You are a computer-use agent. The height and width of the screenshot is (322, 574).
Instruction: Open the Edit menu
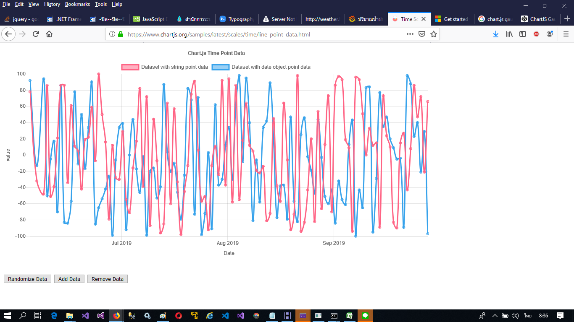coord(19,4)
